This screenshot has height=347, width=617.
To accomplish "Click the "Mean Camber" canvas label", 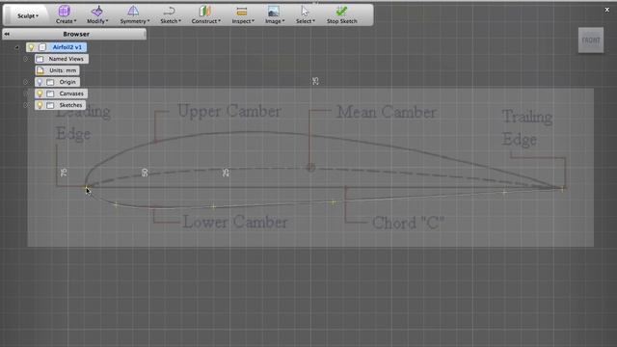I will click(387, 112).
